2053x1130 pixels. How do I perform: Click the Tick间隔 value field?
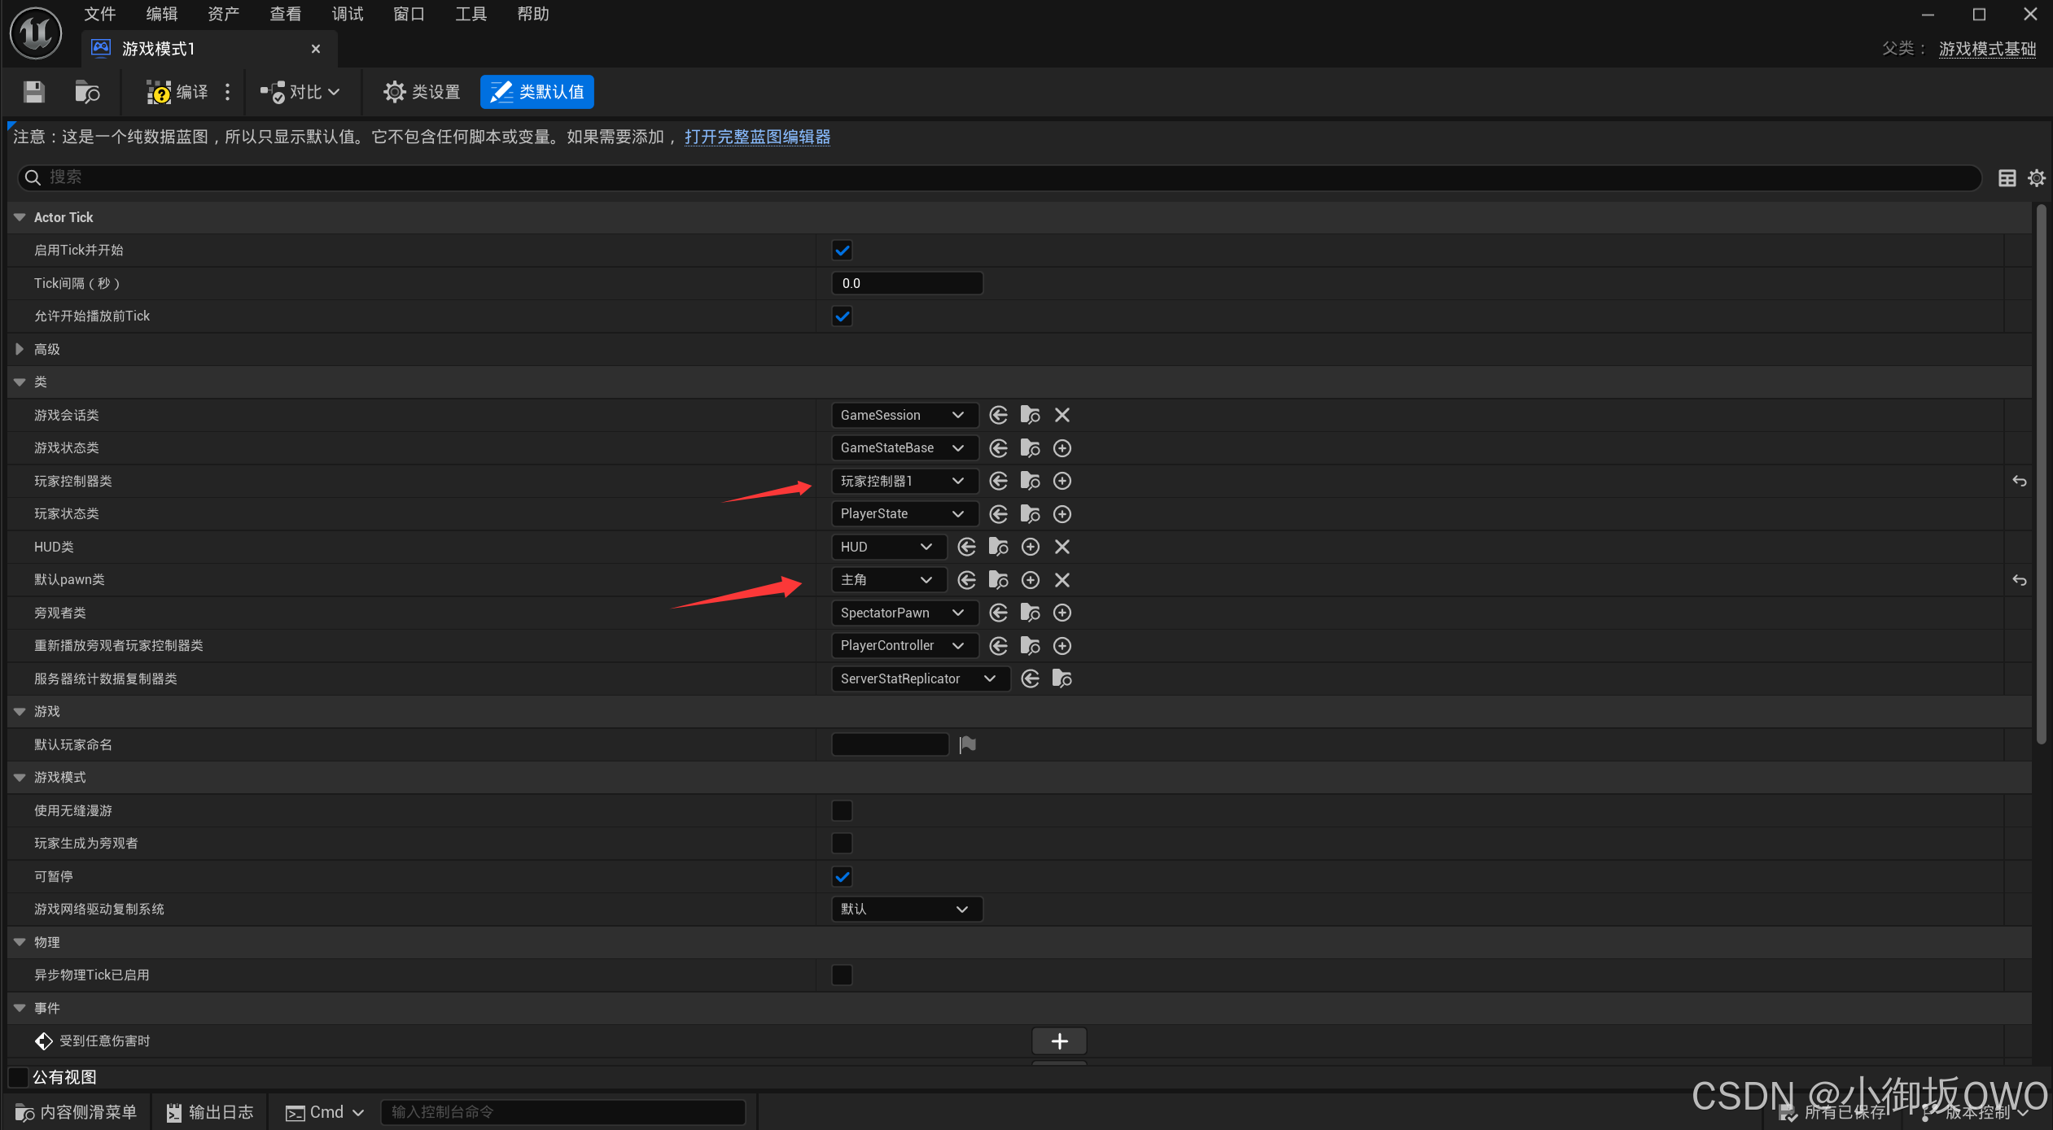pos(906,283)
